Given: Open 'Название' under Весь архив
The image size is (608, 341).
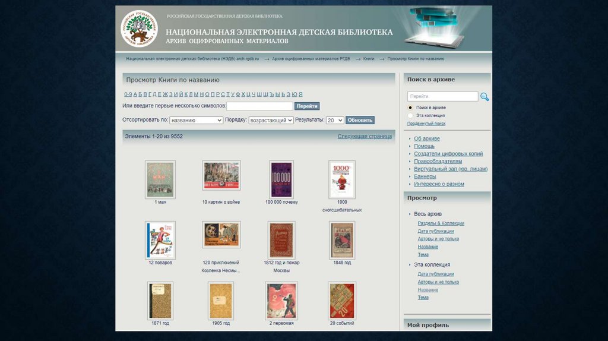Looking at the screenshot, I should [427, 247].
